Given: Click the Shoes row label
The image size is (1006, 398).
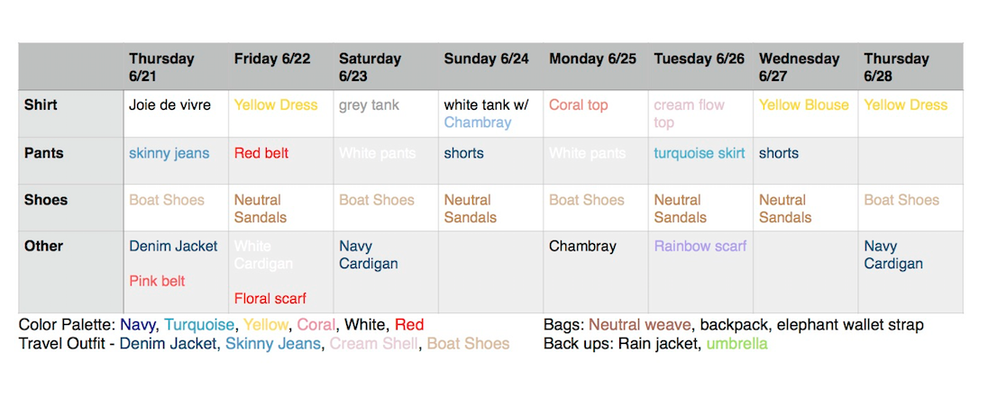Looking at the screenshot, I should (71, 208).
